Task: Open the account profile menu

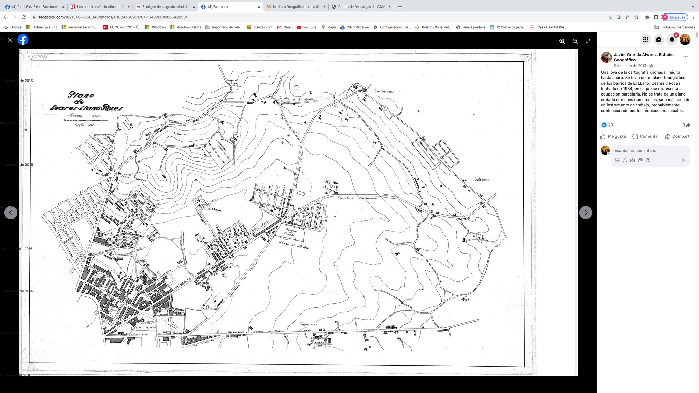Action: [685, 40]
